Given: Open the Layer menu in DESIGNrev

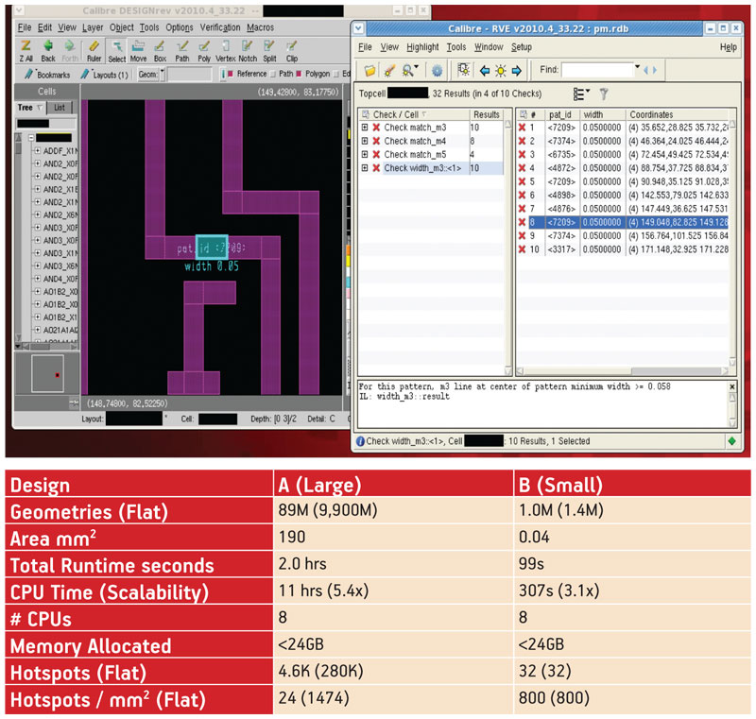Looking at the screenshot, I should 93,27.
